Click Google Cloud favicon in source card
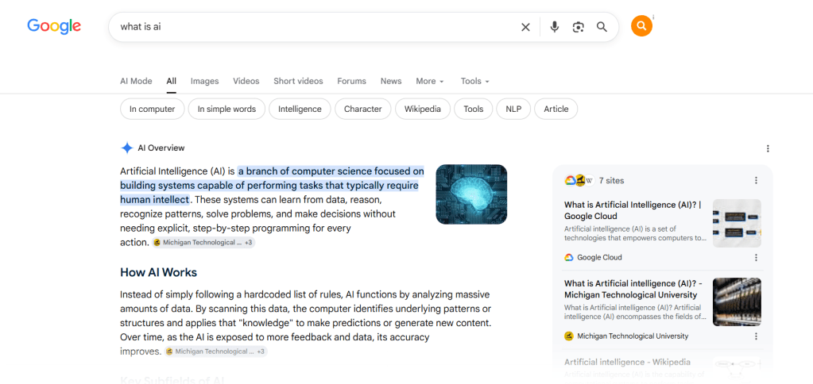This screenshot has width=813, height=384. click(569, 257)
